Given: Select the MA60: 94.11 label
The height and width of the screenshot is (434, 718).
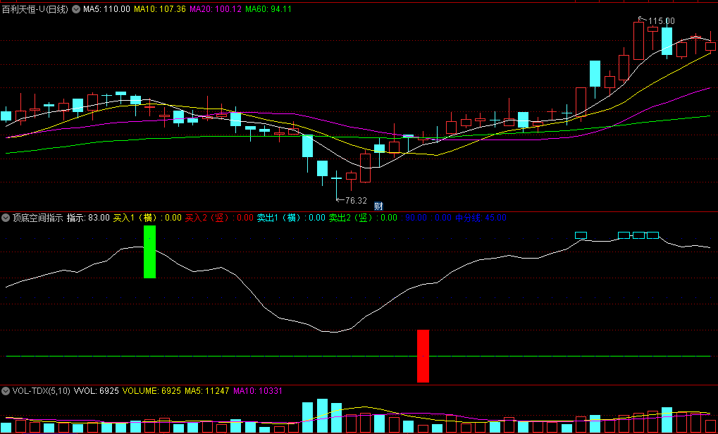Looking at the screenshot, I should (x=268, y=8).
